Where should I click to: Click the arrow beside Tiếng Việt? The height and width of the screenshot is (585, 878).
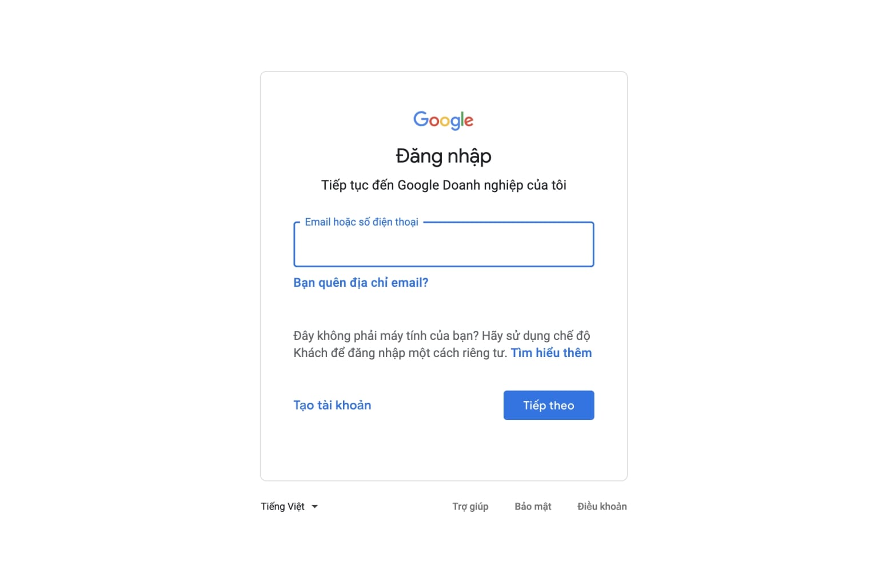coord(314,507)
